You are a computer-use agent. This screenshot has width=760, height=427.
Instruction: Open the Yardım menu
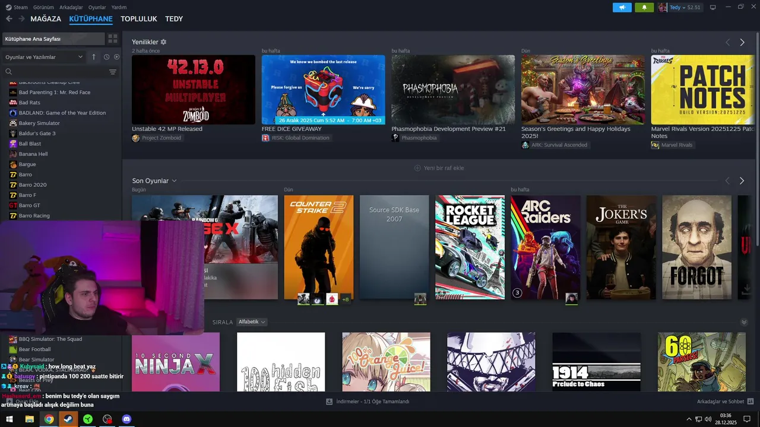[119, 7]
